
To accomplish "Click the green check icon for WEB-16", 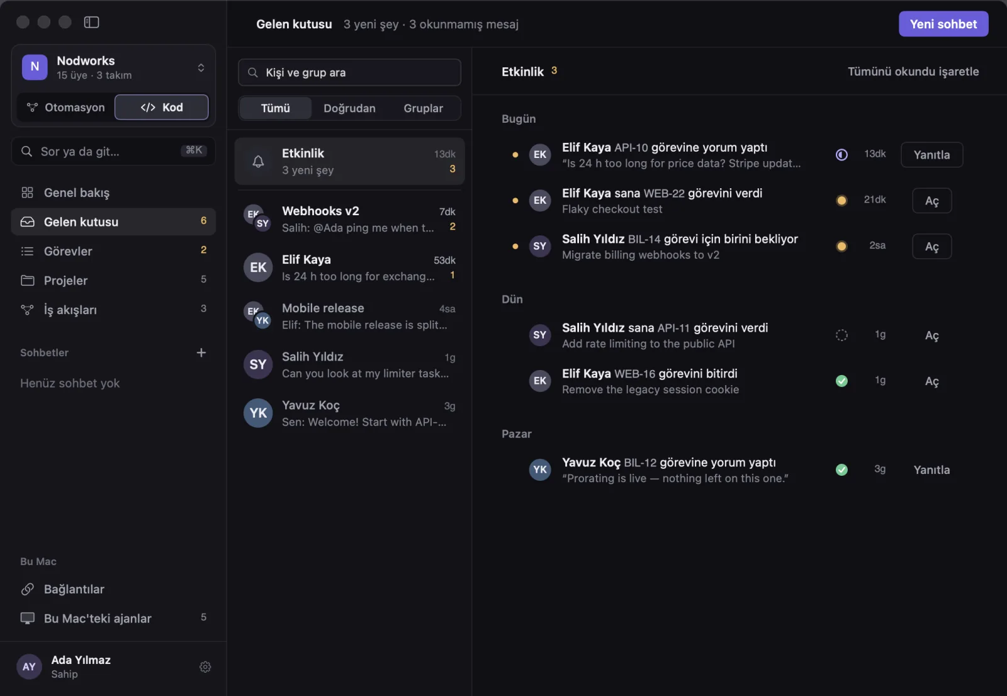I will (x=841, y=381).
